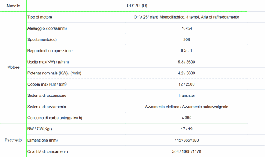Click the 208 displacement value
The height and width of the screenshot is (157, 265).
[186, 40]
